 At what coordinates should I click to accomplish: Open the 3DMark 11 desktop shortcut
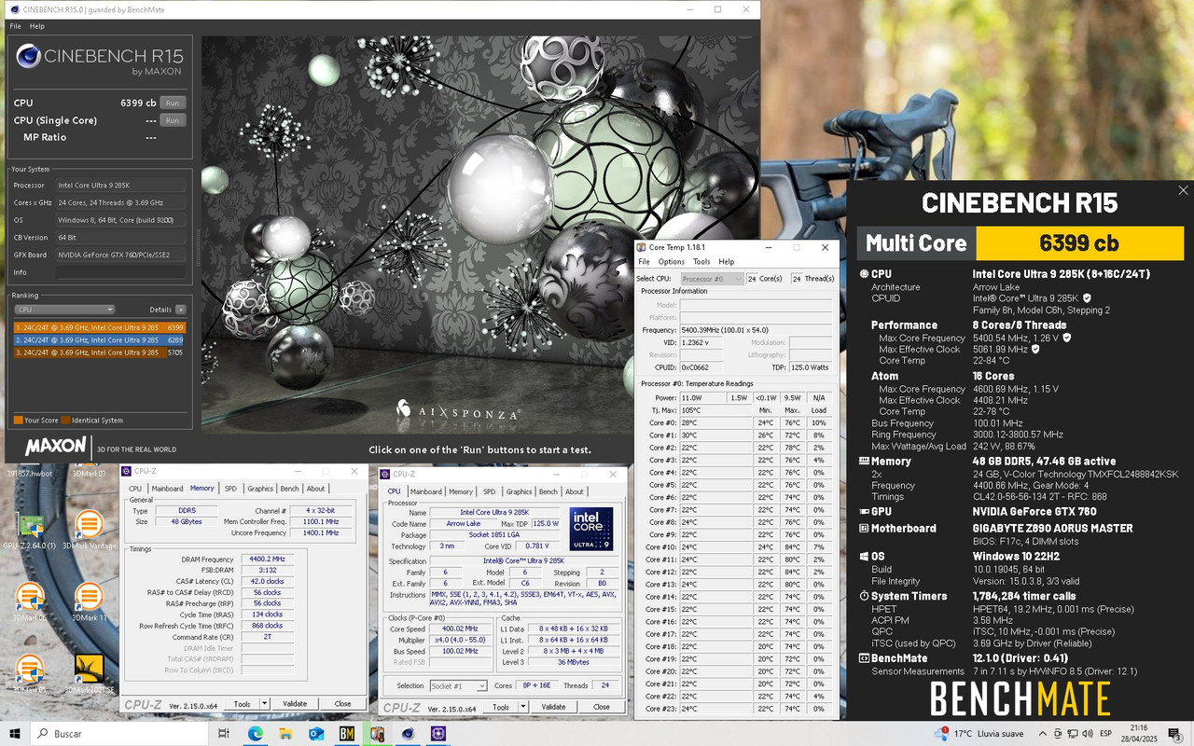pyautogui.click(x=89, y=601)
